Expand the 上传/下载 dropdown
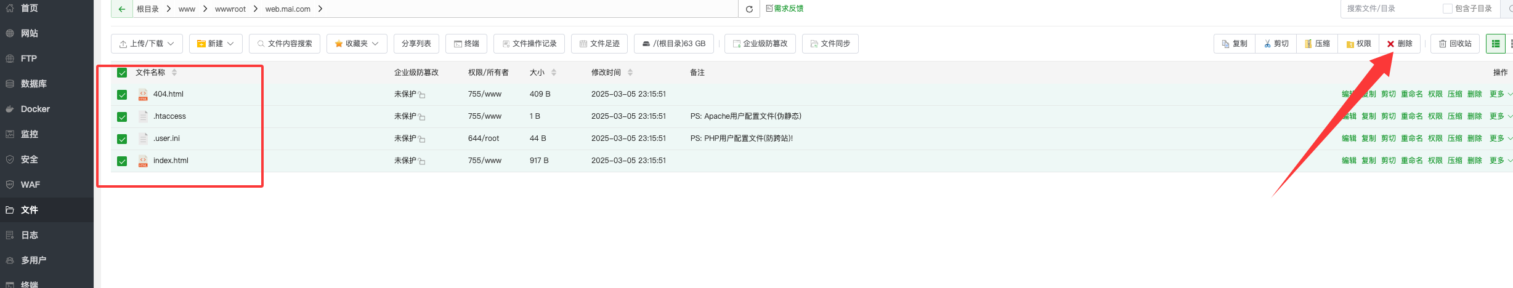1513x288 pixels. click(x=147, y=44)
